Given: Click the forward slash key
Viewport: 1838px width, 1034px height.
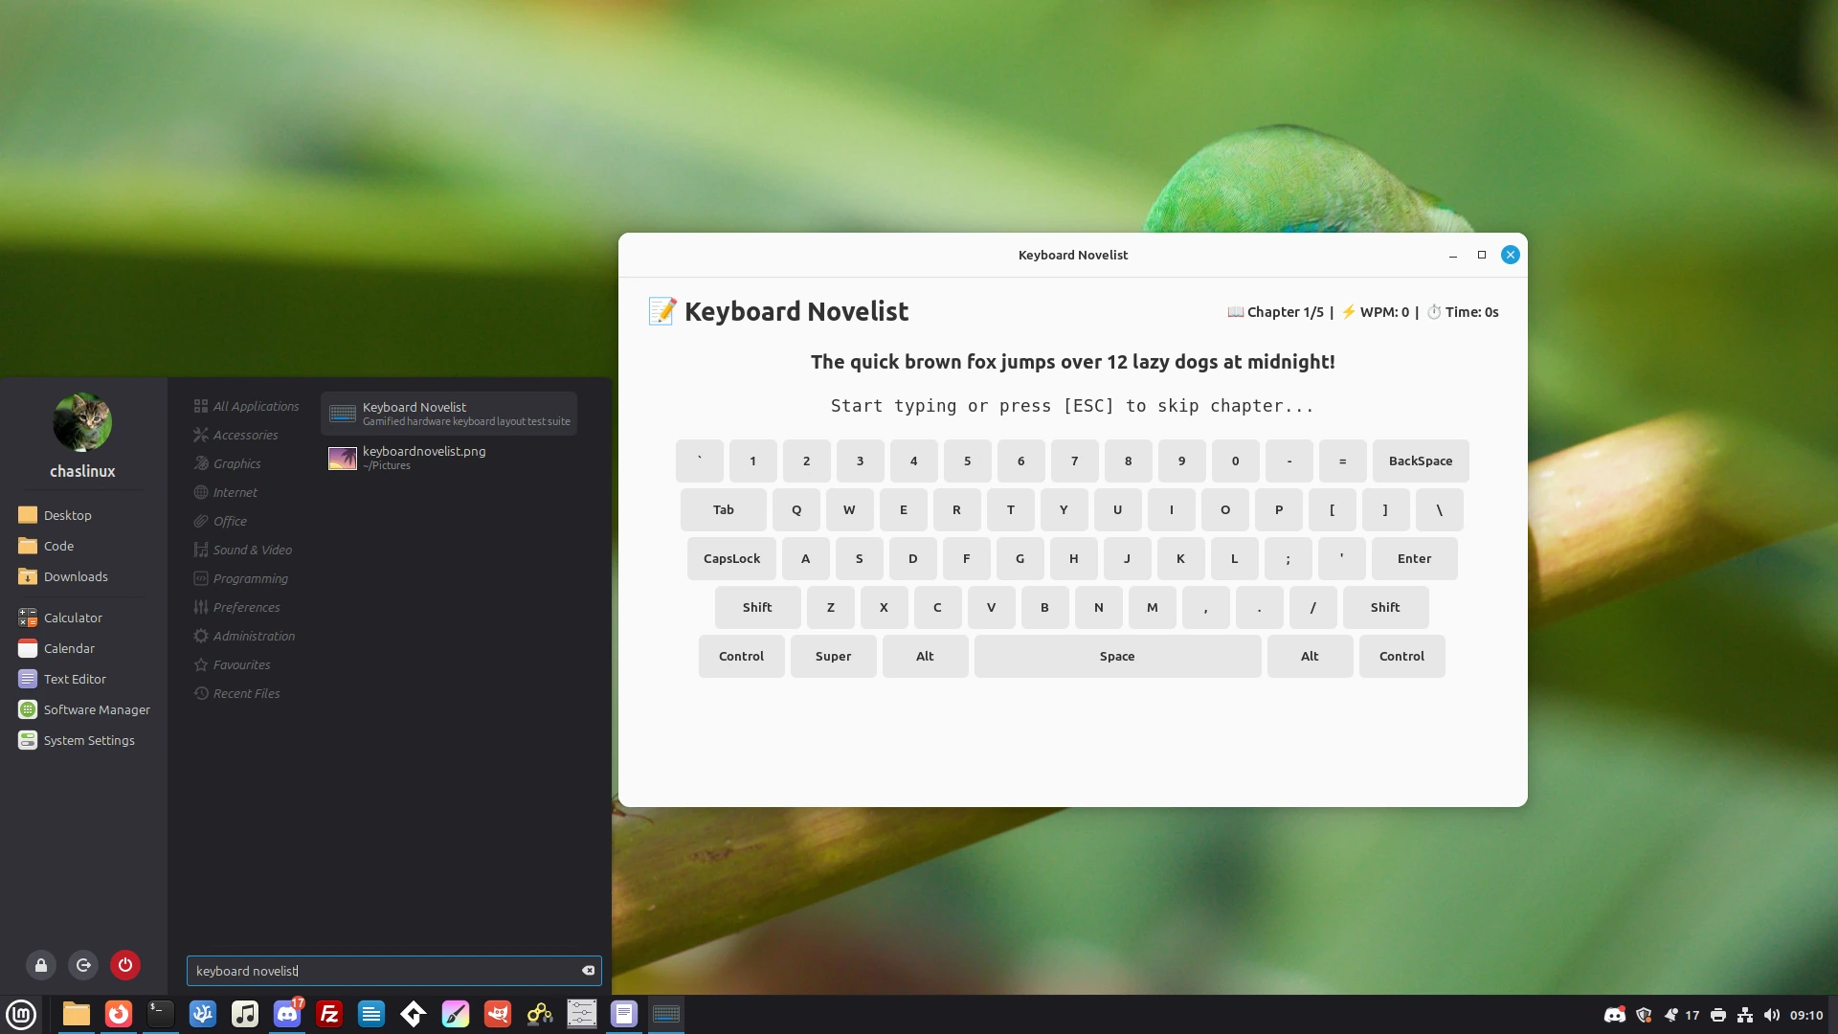Looking at the screenshot, I should [x=1313, y=608].
